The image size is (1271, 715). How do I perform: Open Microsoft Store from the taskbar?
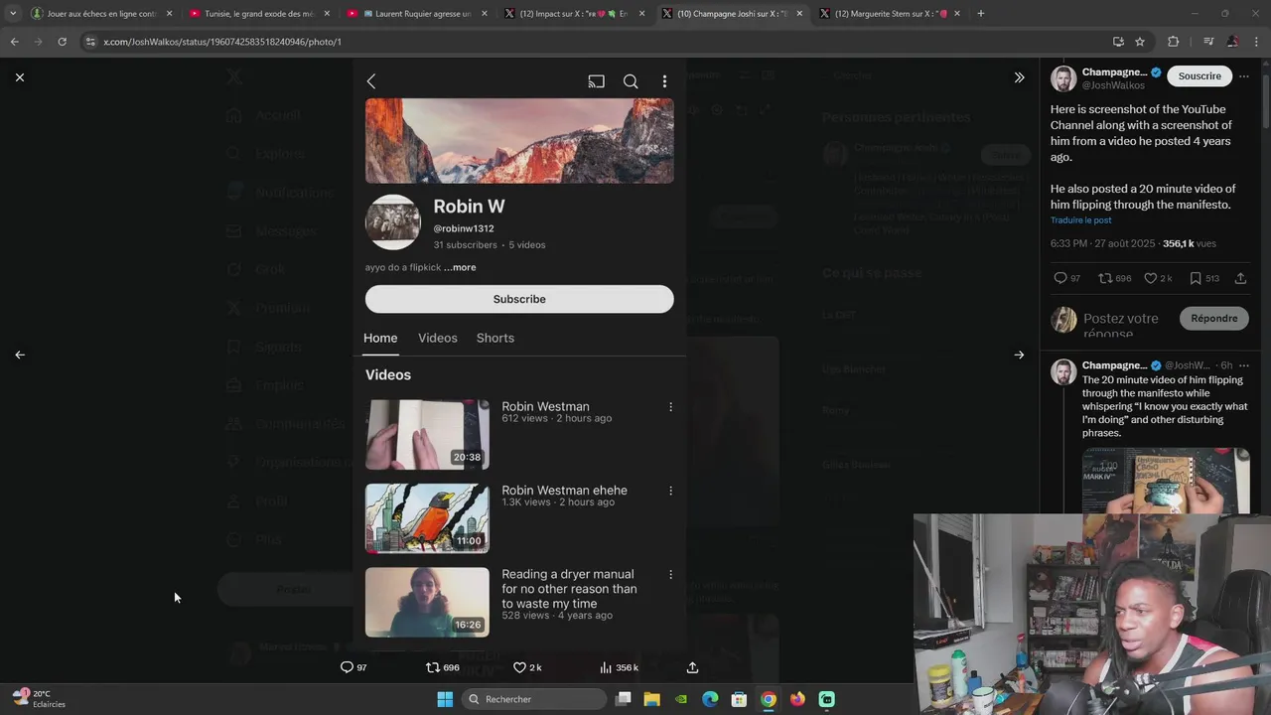pos(739,699)
